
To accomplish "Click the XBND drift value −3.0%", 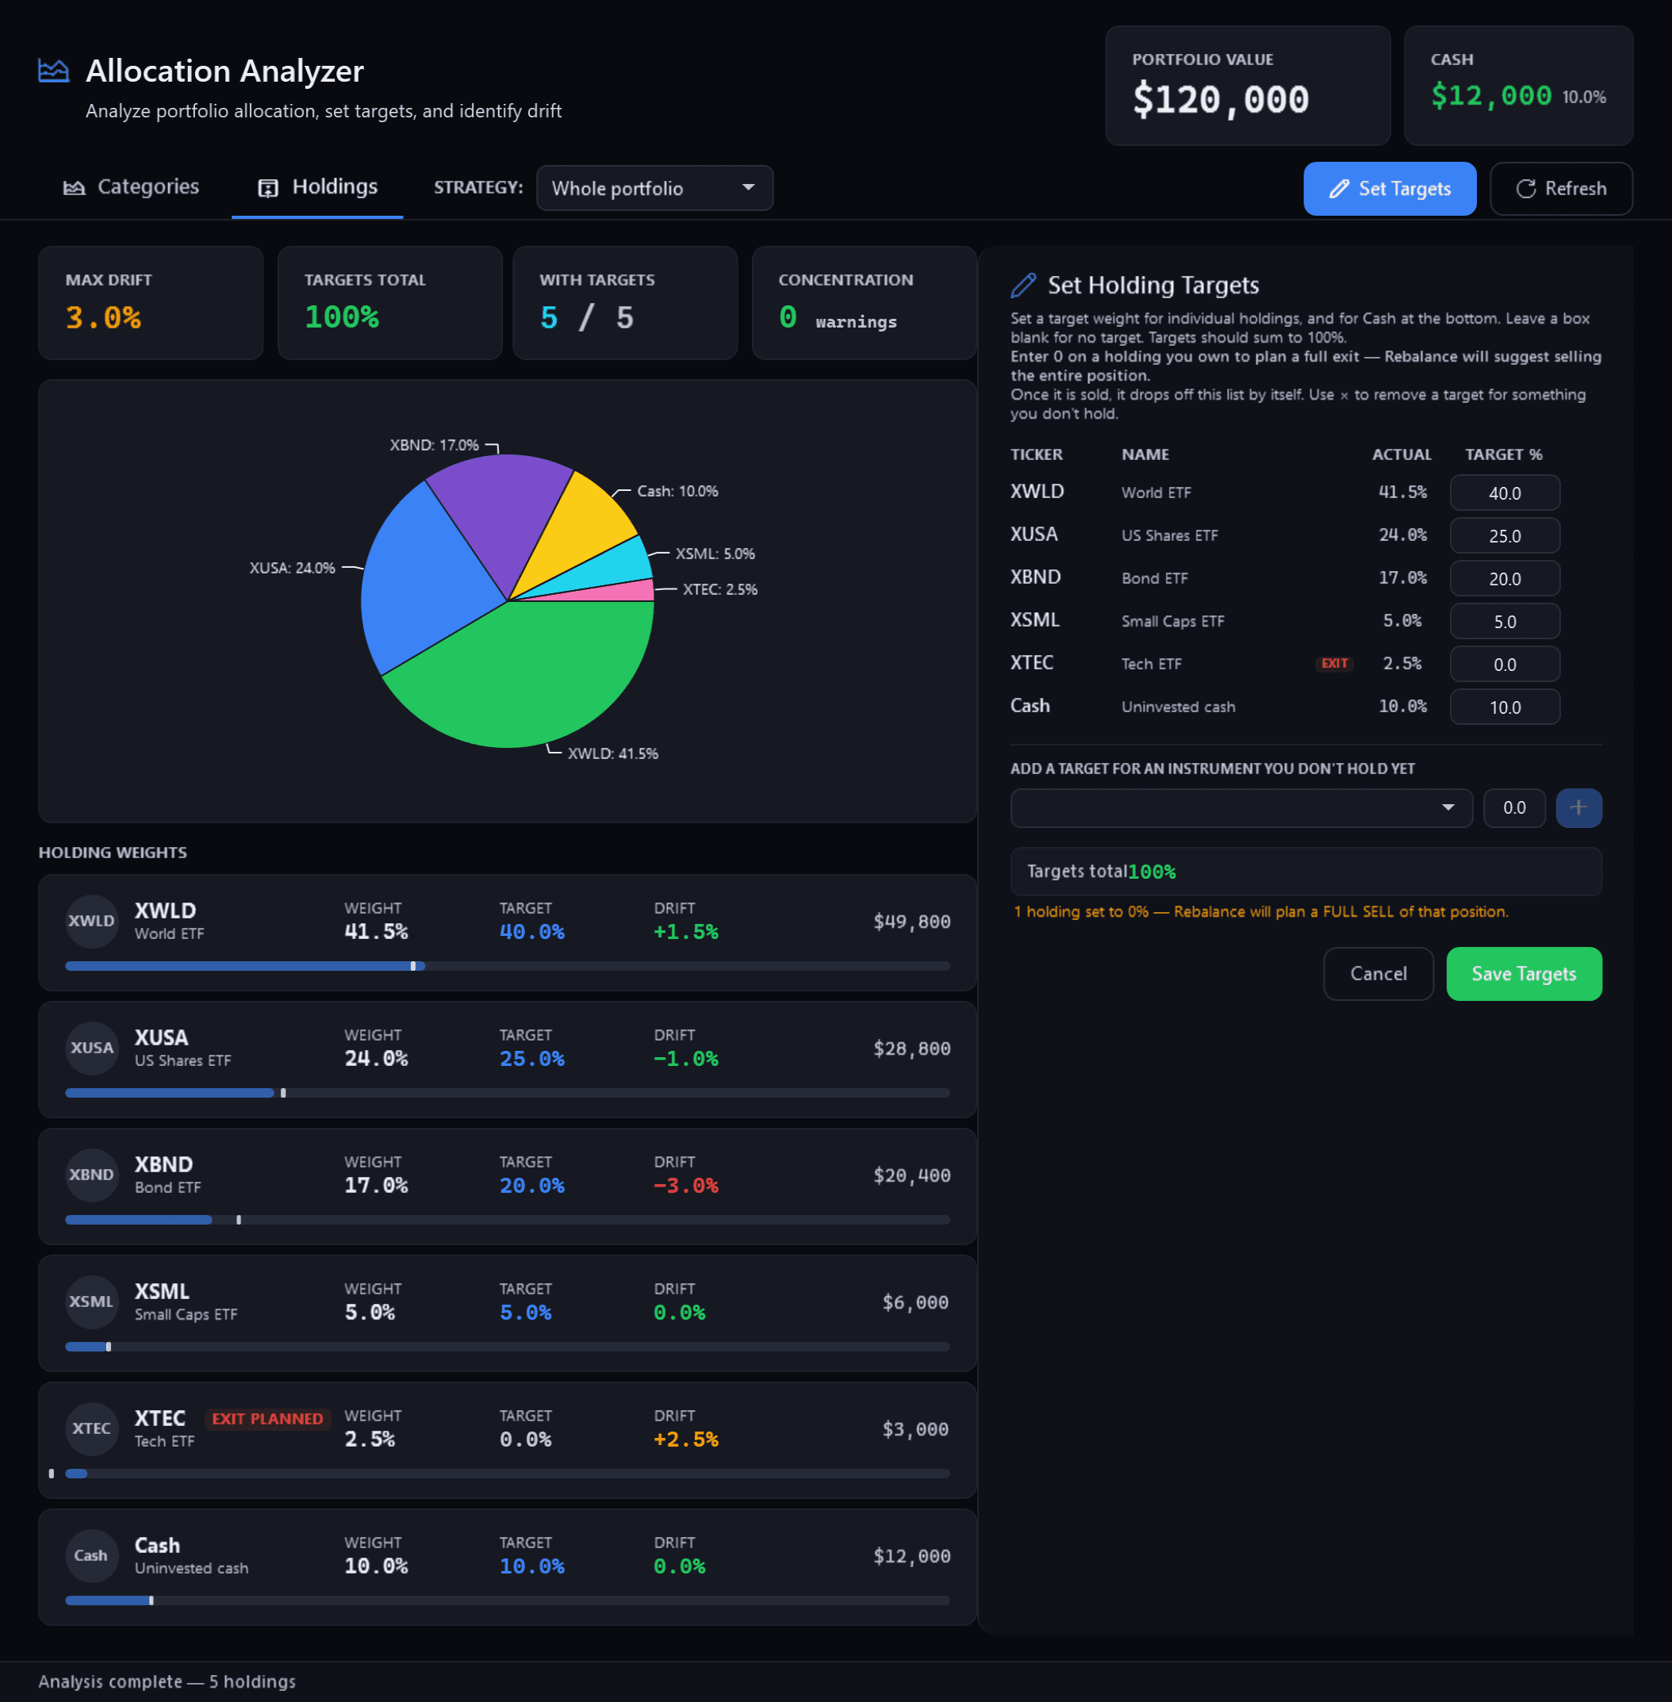I will pyautogui.click(x=686, y=1186).
